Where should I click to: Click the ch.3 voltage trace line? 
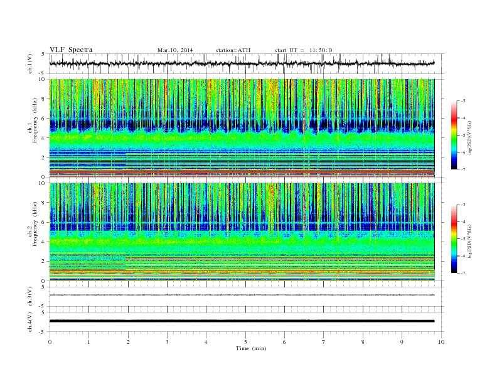click(x=242, y=295)
